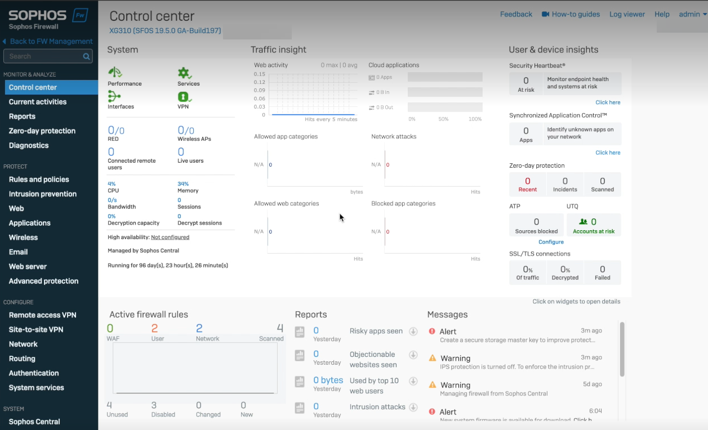The width and height of the screenshot is (708, 430).
Task: Click the download arrow beside Intrusion attacks
Action: 413,407
